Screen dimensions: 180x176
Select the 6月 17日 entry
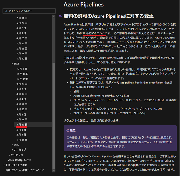tap(22, 104)
